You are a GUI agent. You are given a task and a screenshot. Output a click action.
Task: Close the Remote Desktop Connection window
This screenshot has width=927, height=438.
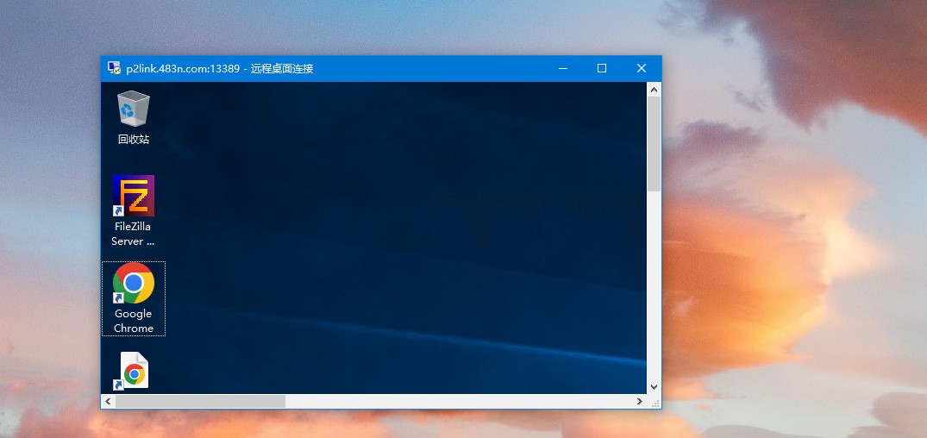(642, 68)
